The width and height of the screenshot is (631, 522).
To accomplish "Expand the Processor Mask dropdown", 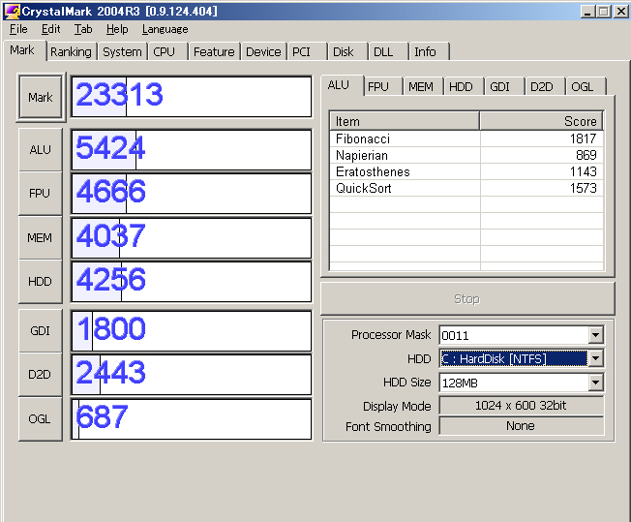I will click(595, 335).
